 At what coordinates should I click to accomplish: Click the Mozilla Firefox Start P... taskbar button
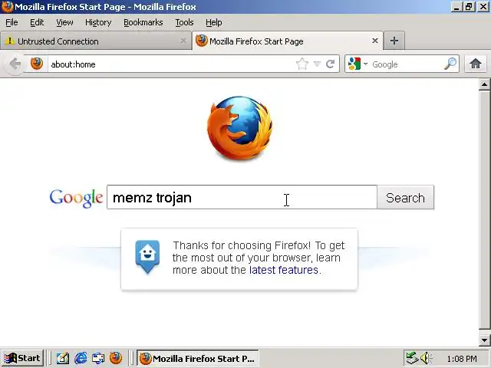click(198, 358)
